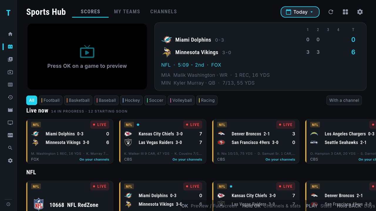Image resolution: width=376 pixels, height=211 pixels.
Task: Filter games by Hockey
Action: coord(131,100)
